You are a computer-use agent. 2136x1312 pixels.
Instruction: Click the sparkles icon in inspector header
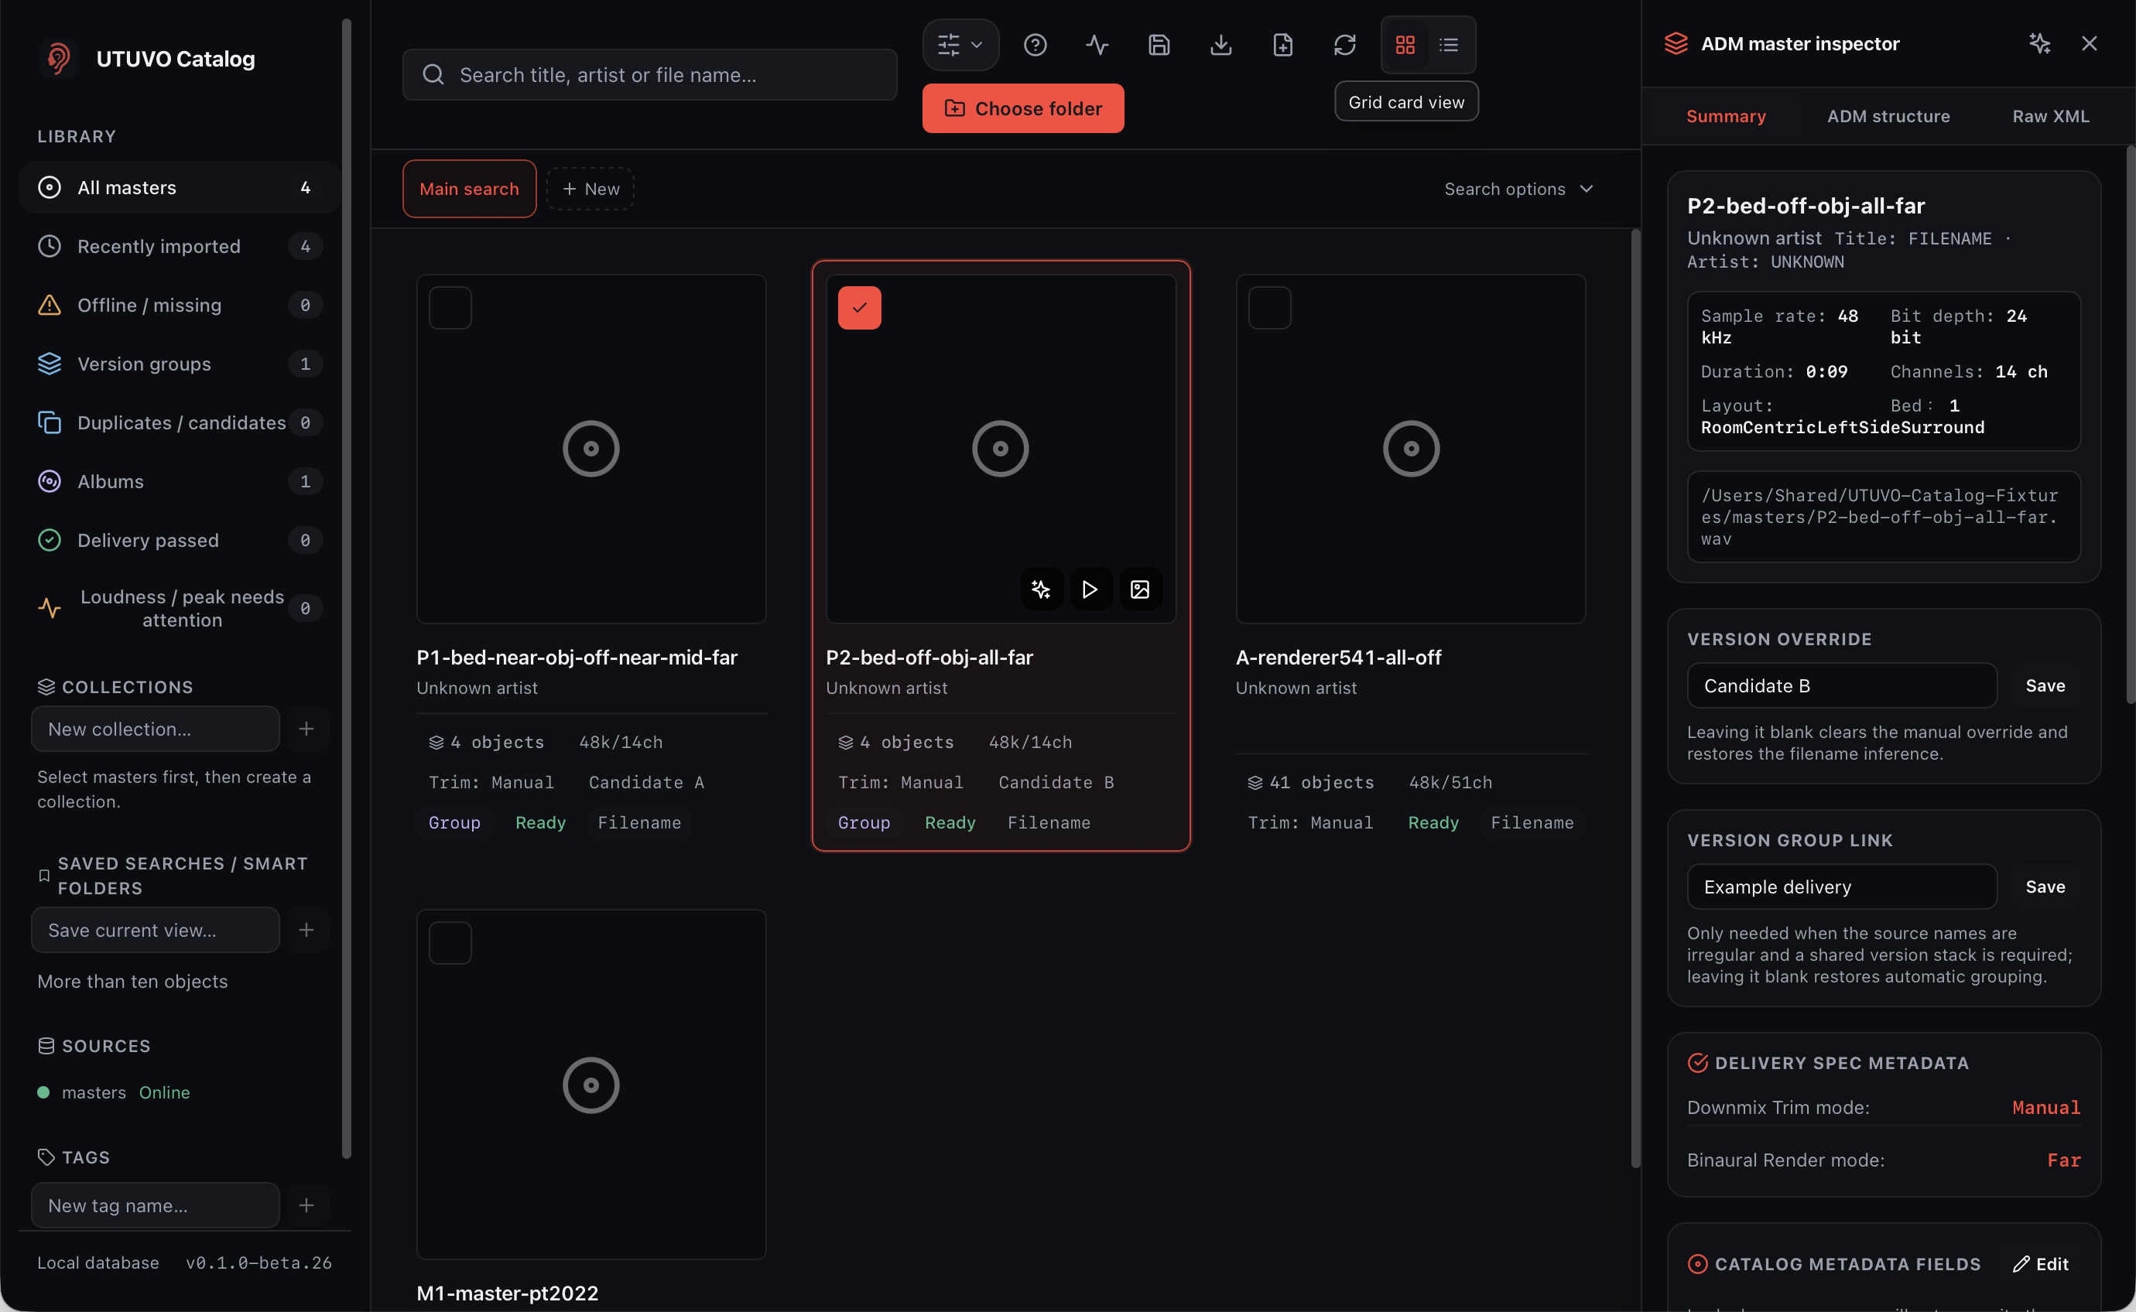coord(2040,43)
